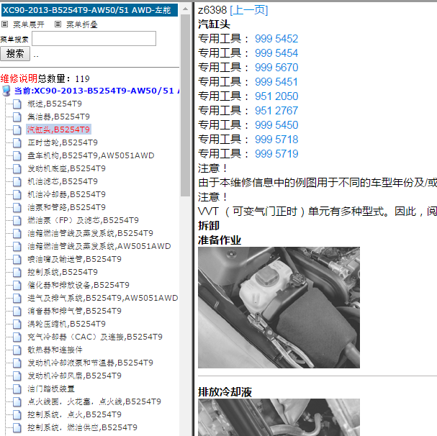Focus the 菜单搜索 search input field
The height and width of the screenshot is (436, 437).
point(94,38)
